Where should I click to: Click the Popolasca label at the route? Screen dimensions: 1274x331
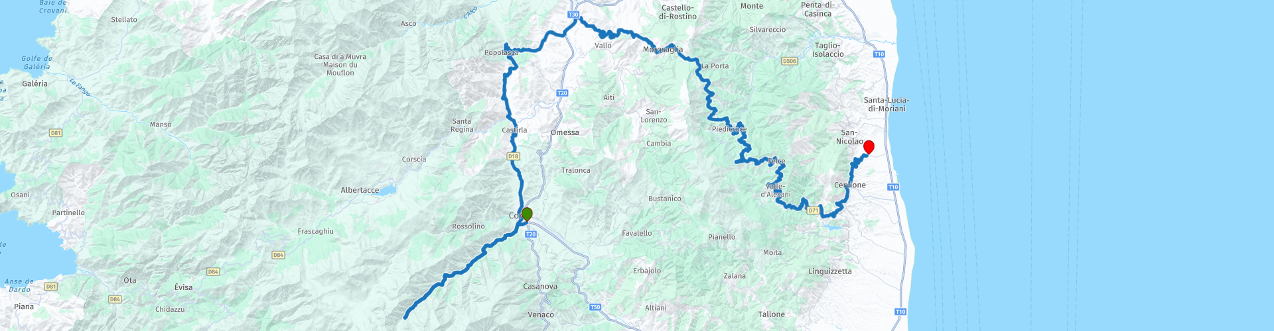pyautogui.click(x=502, y=53)
